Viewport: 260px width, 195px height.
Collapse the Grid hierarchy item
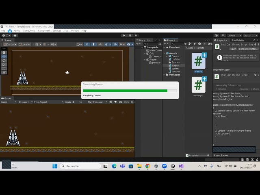tap(145, 54)
